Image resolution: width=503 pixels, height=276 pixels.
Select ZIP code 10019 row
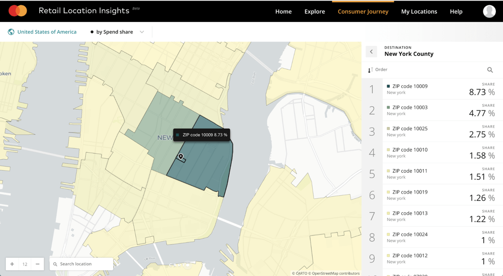tap(432, 195)
